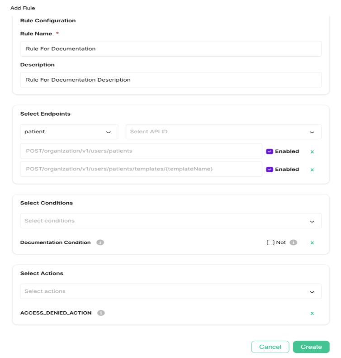Click into the Description text field
Screen dimensions: 341x358
tap(170, 80)
